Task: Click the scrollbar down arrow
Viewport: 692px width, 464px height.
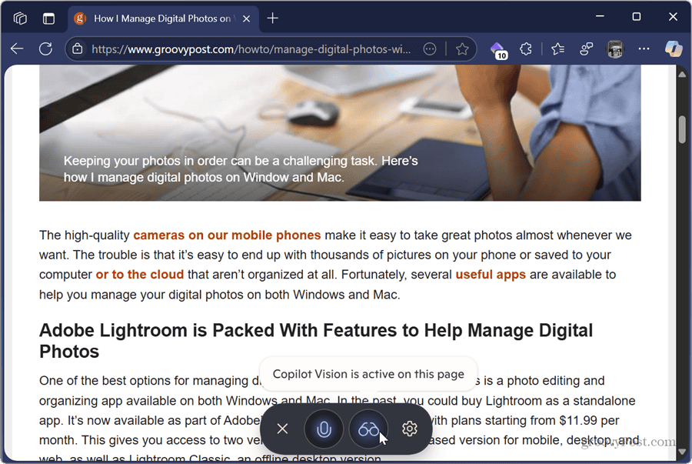Action: [x=682, y=452]
